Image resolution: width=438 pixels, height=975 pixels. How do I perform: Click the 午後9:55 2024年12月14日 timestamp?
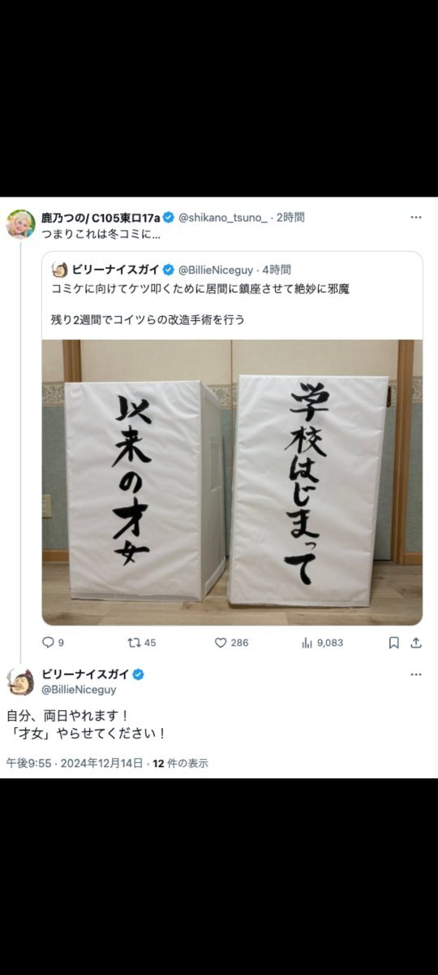[x=75, y=763]
